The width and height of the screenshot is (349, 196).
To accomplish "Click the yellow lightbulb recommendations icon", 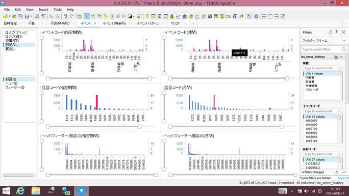I will pyautogui.click(x=147, y=16).
